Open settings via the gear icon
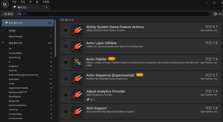The width and height of the screenshot is (223, 122). tap(215, 14)
